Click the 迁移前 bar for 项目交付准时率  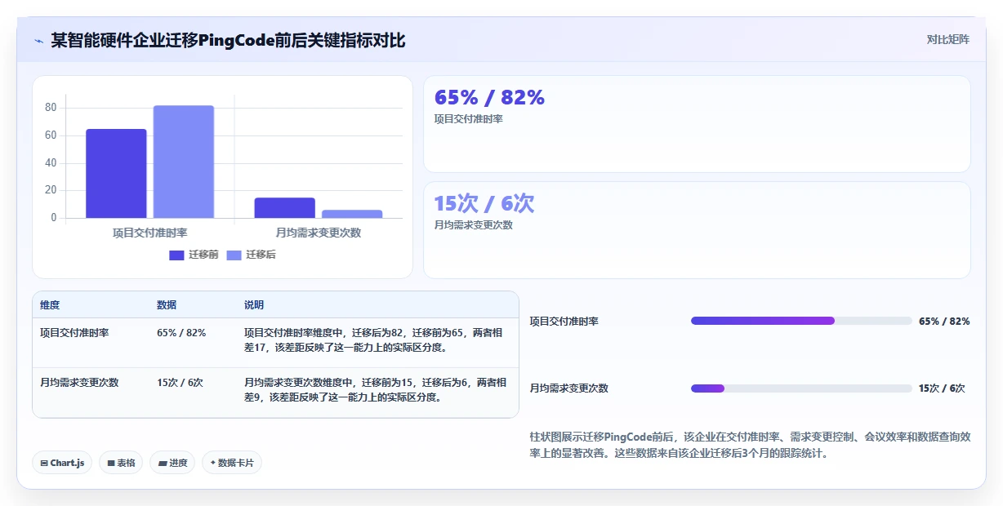(116, 173)
